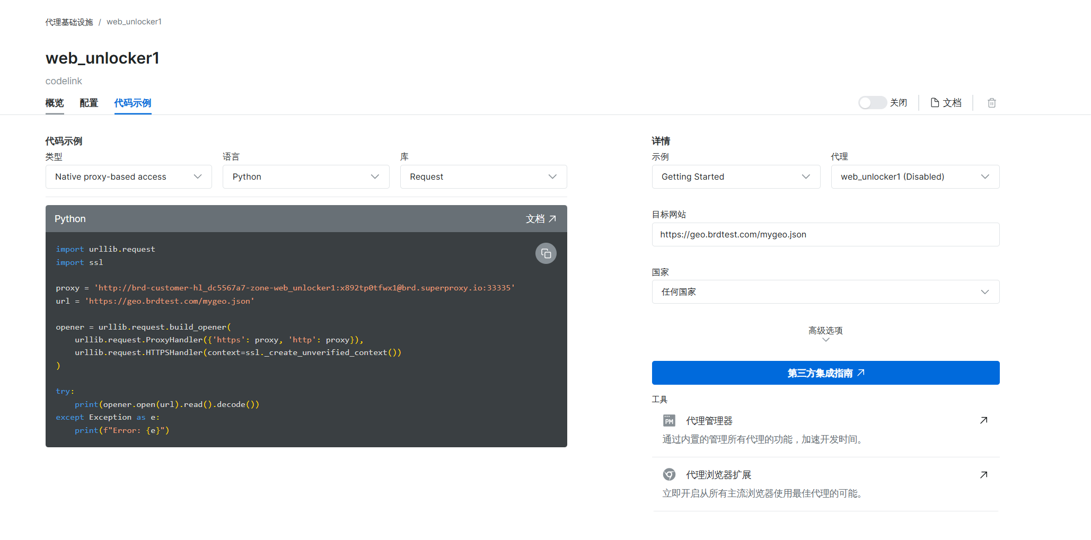
Task: Toggle the 关闭 zone status switch
Action: pos(873,103)
